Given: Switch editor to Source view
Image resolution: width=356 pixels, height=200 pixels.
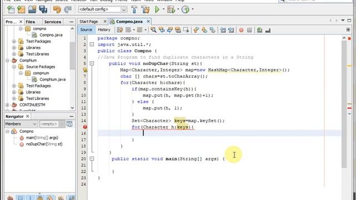Looking at the screenshot, I should pyautogui.click(x=86, y=29).
